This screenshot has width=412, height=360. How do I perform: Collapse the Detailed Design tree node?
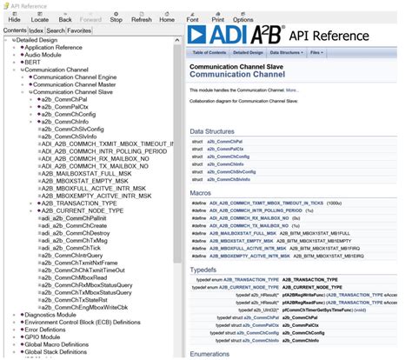pos(6,40)
